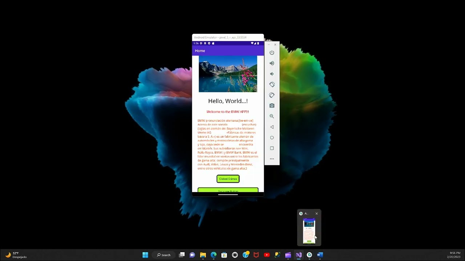
Task: Click the taskbar Search box
Action: [163, 255]
